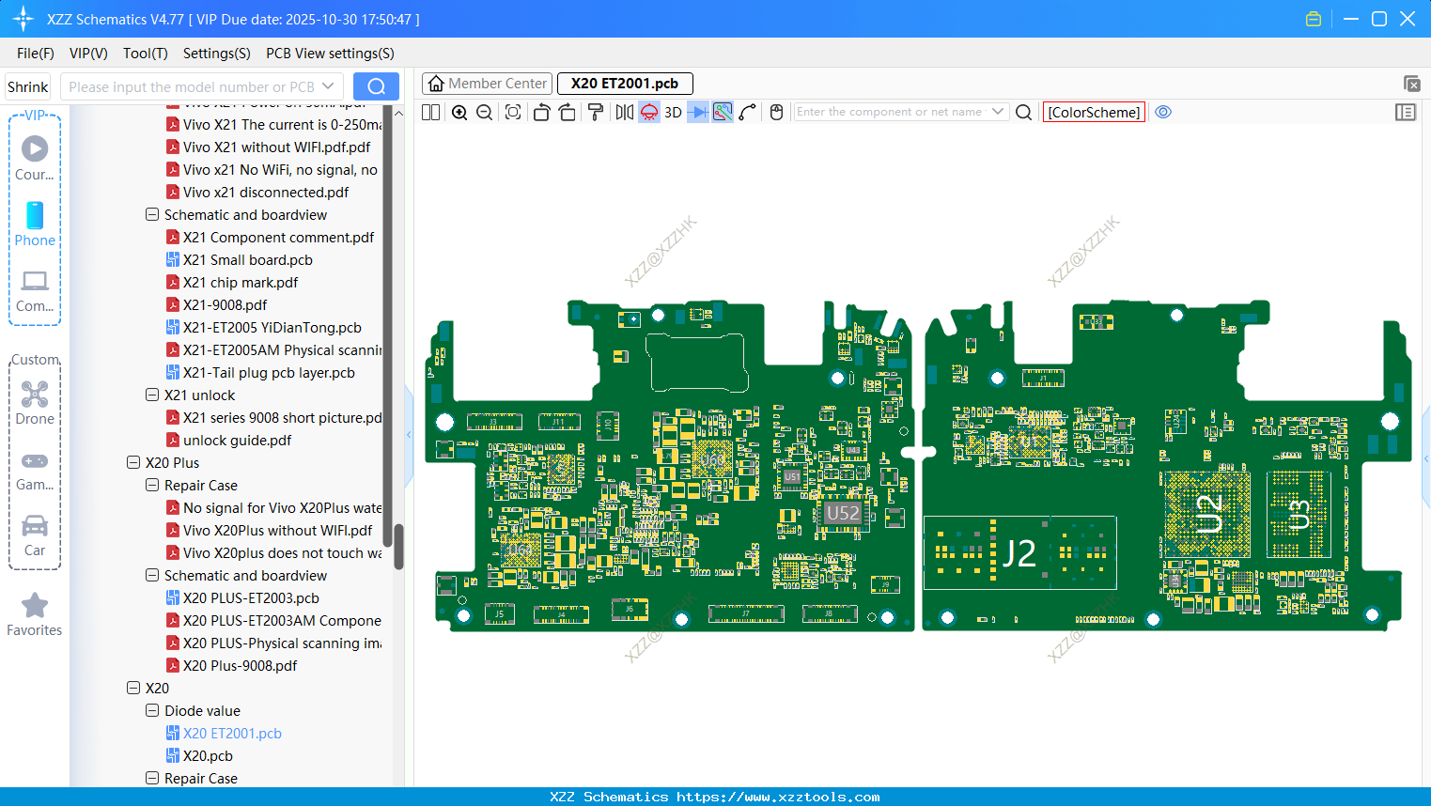1431x806 pixels.
Task: Click the zoom in magnifier icon
Action: coord(459,113)
